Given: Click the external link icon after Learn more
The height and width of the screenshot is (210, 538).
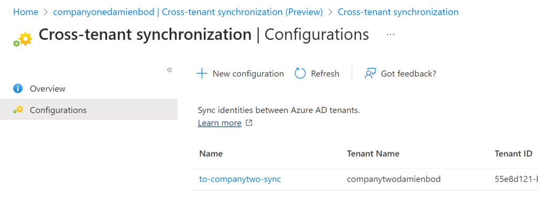Looking at the screenshot, I should pyautogui.click(x=250, y=123).
